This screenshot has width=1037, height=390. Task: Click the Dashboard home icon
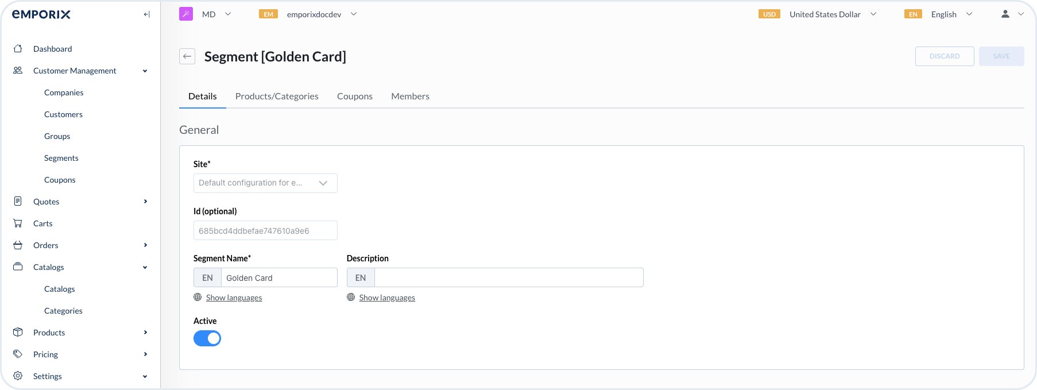pyautogui.click(x=18, y=49)
